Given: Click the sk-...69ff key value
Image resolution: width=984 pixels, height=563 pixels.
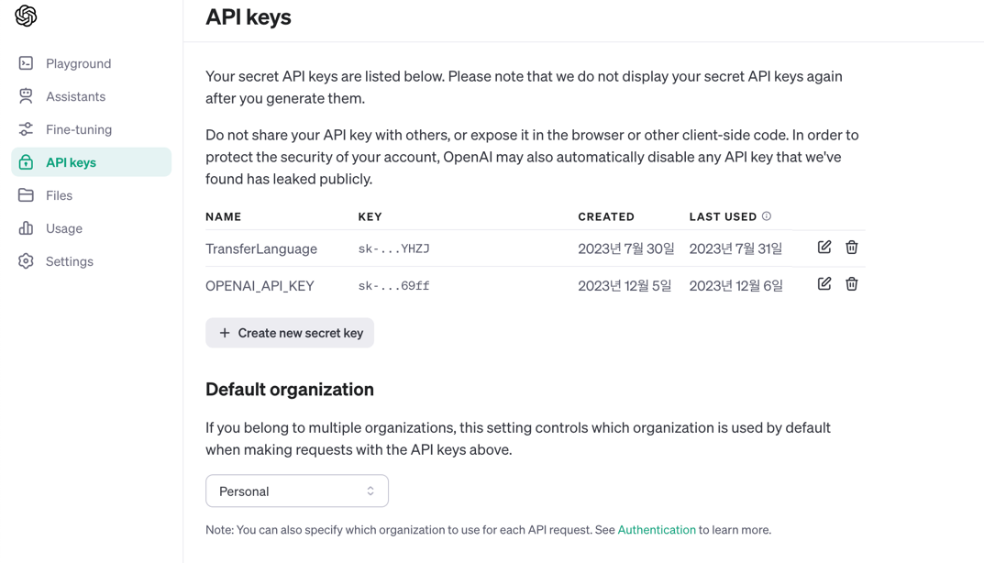Looking at the screenshot, I should (x=394, y=285).
